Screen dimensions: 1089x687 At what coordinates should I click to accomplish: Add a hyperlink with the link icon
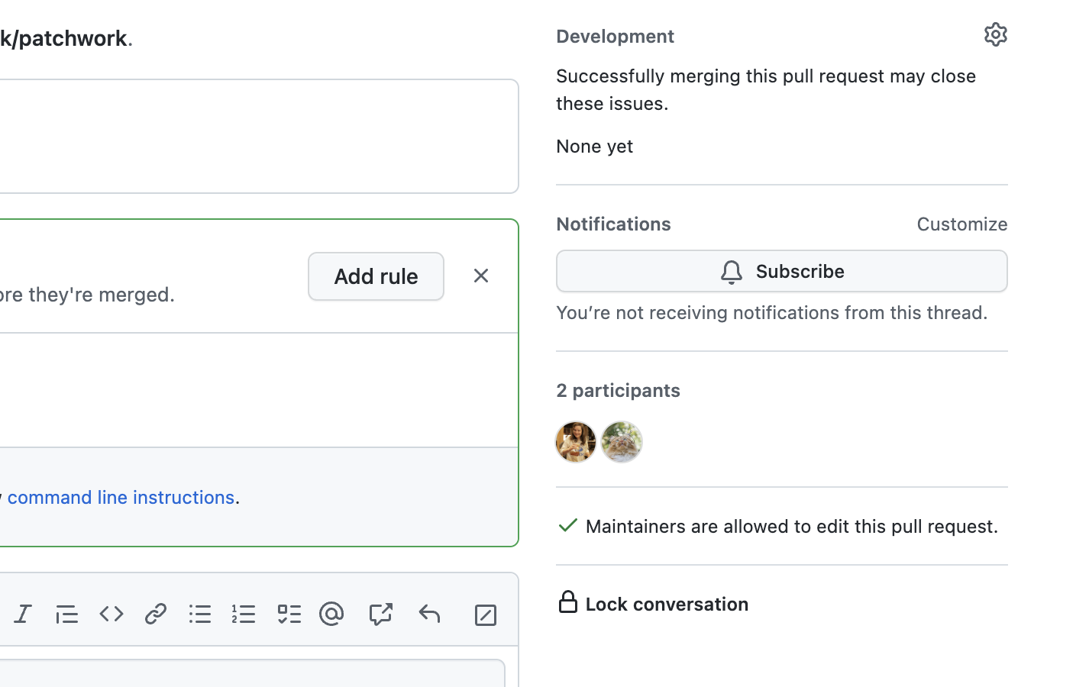[155, 614]
